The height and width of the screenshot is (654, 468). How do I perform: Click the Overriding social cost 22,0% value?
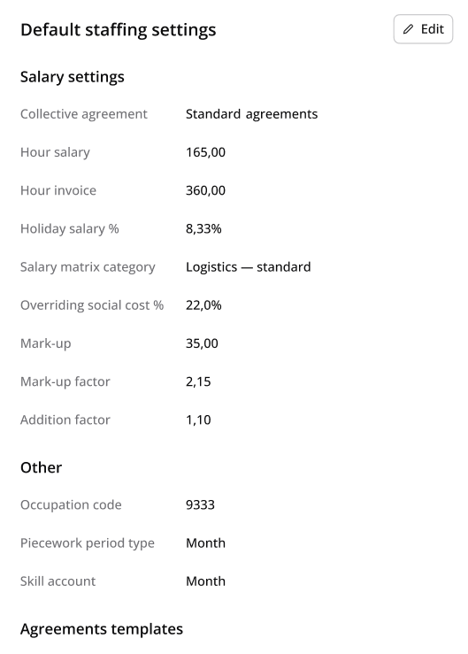click(x=203, y=305)
